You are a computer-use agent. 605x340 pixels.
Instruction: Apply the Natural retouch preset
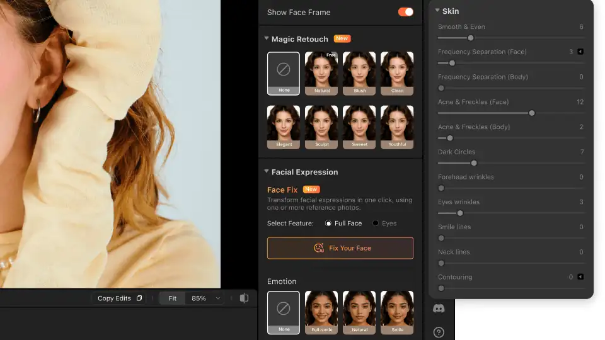point(321,73)
